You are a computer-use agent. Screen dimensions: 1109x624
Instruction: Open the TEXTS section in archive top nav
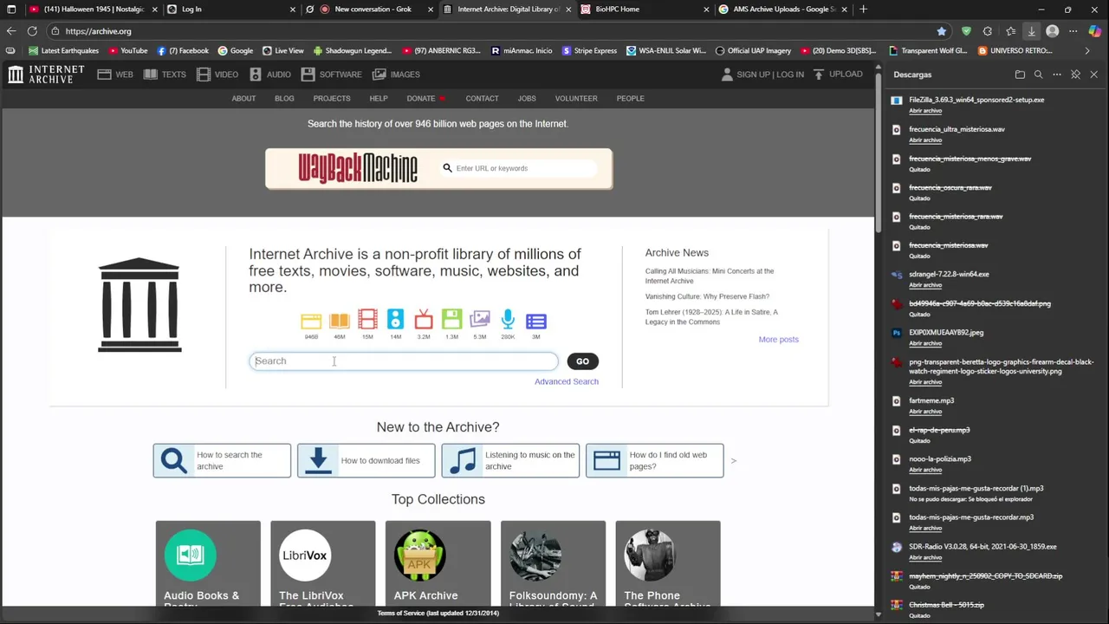coord(165,75)
